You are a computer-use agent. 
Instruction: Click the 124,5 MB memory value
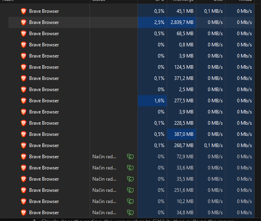click(x=184, y=67)
